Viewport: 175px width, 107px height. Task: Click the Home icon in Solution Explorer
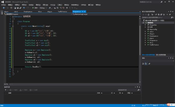(148, 15)
